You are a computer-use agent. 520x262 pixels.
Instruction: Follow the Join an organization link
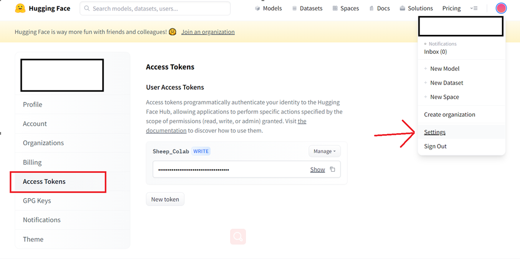tap(208, 32)
